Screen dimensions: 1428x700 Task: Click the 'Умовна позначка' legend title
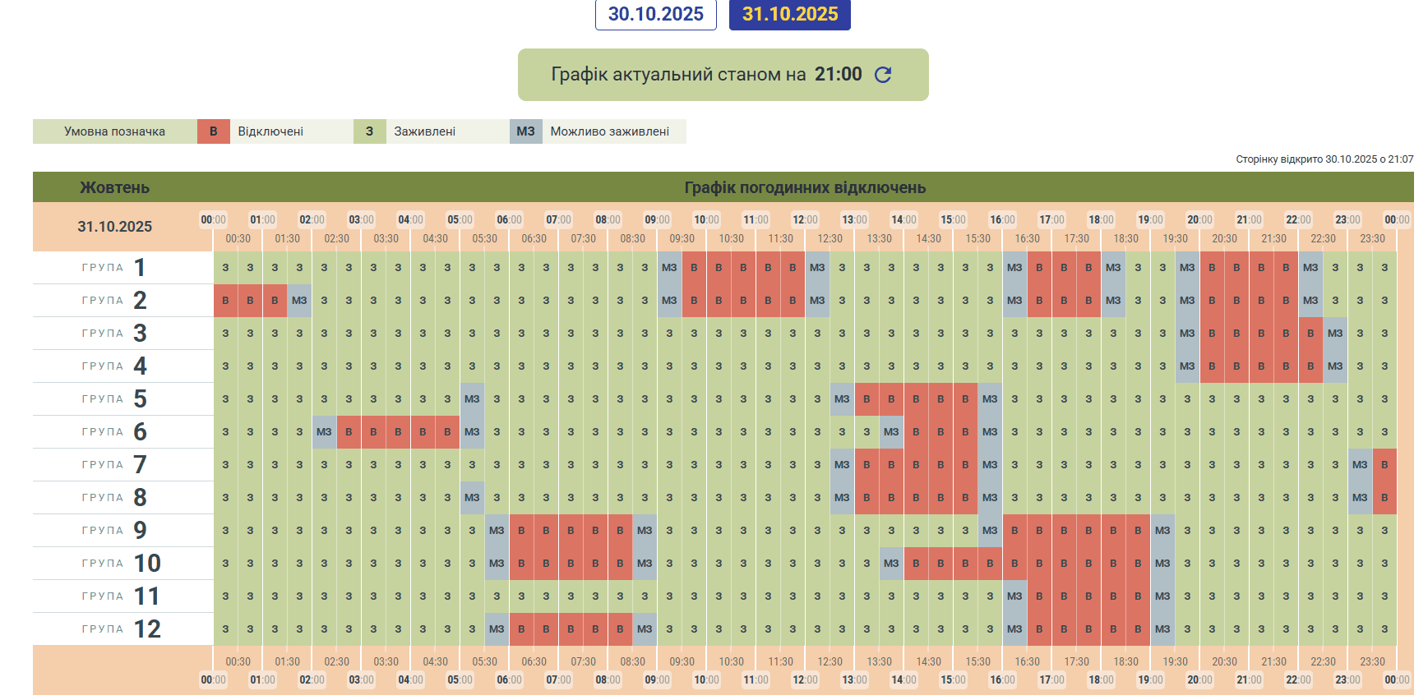click(x=114, y=131)
